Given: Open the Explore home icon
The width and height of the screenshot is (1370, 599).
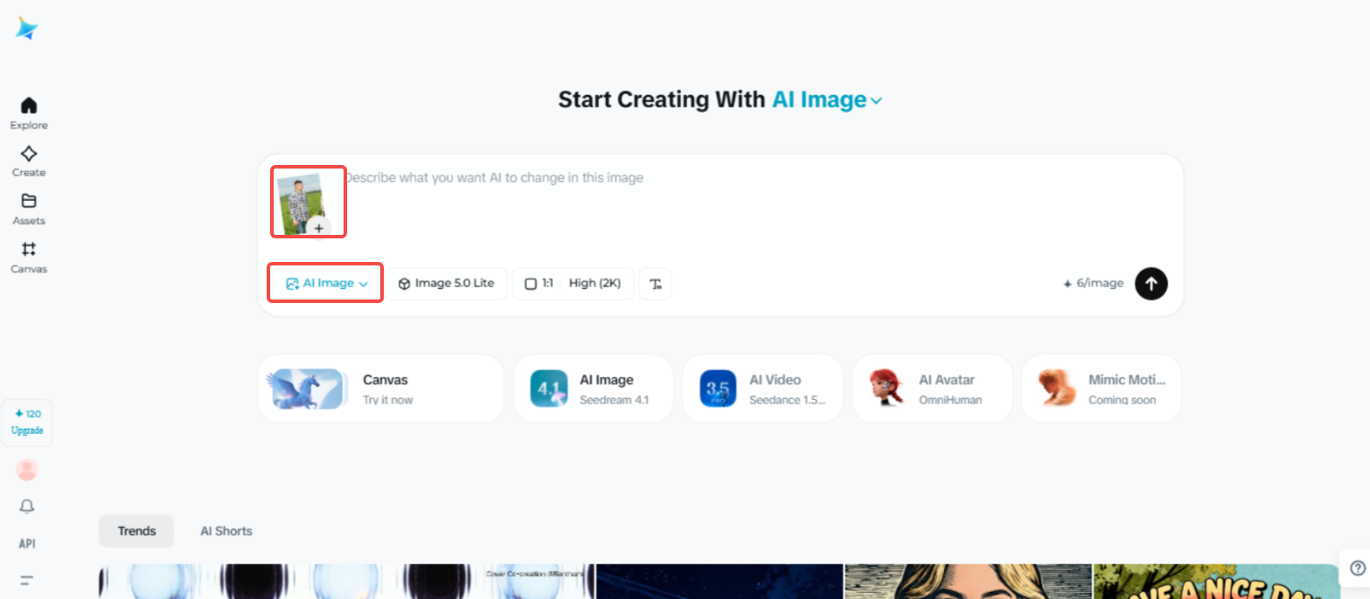Looking at the screenshot, I should 27,111.
